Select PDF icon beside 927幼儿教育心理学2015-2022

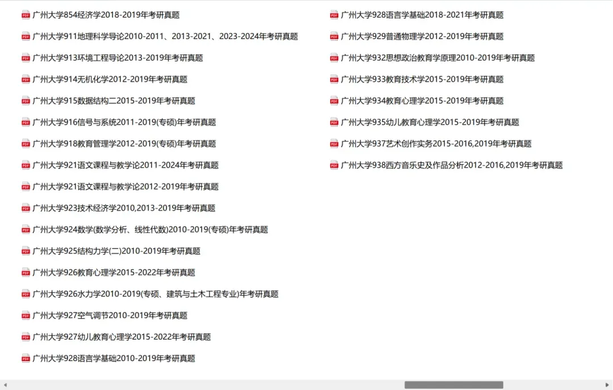coord(26,337)
